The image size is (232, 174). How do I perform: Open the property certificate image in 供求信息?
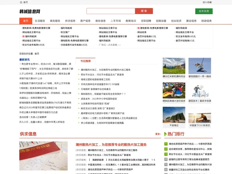pos(43,156)
